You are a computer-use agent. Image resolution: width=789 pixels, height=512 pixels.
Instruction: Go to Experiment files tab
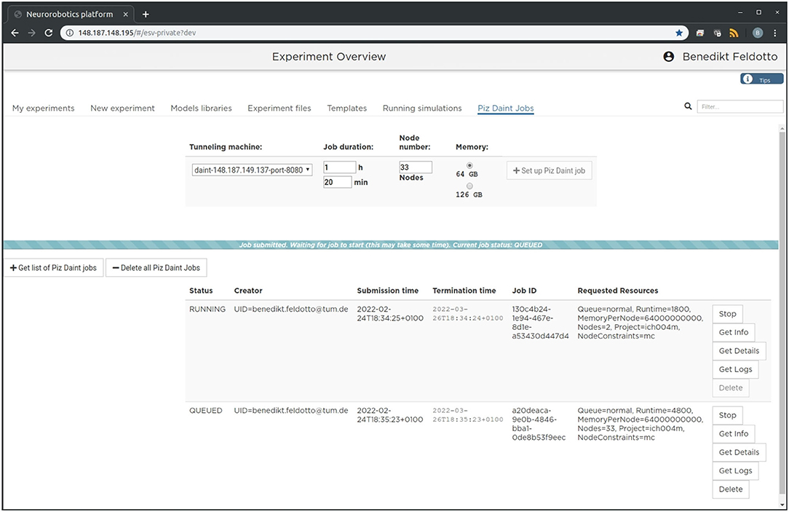pyautogui.click(x=279, y=109)
